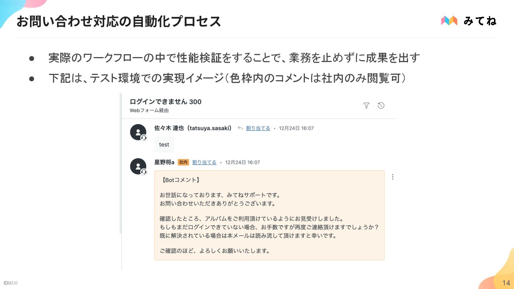Image resolution: width=514 pixels, height=289 pixels.
Task: Open the three-dot menu beside Bot comment
Action: tap(393, 177)
